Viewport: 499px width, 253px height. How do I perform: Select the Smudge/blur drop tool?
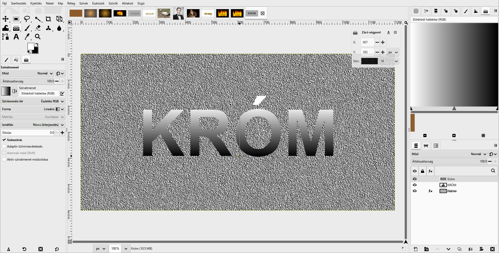59,28
